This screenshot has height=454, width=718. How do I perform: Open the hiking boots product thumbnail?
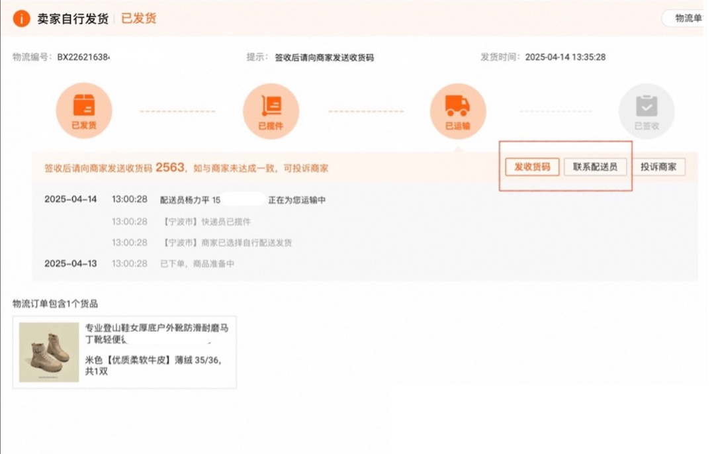click(x=50, y=352)
